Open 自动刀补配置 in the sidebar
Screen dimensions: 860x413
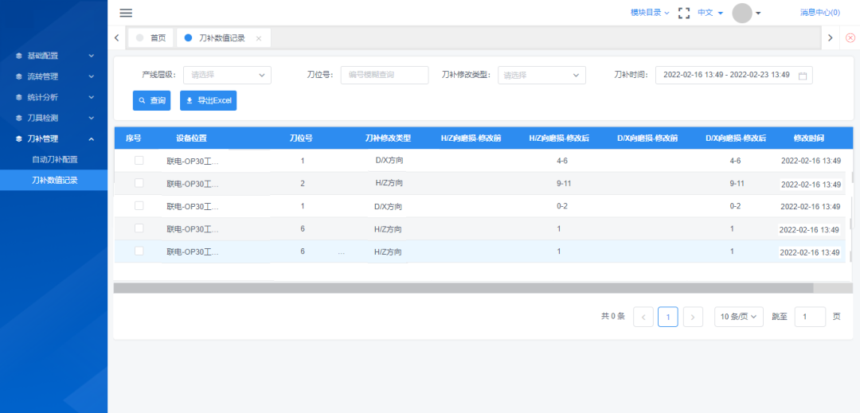[x=54, y=160]
